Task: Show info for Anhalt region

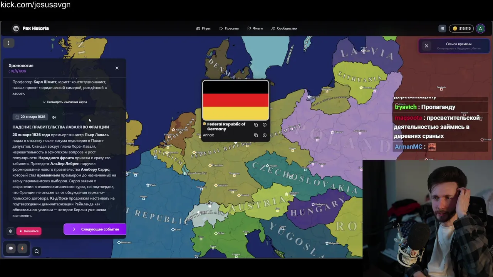Action: click(265, 135)
